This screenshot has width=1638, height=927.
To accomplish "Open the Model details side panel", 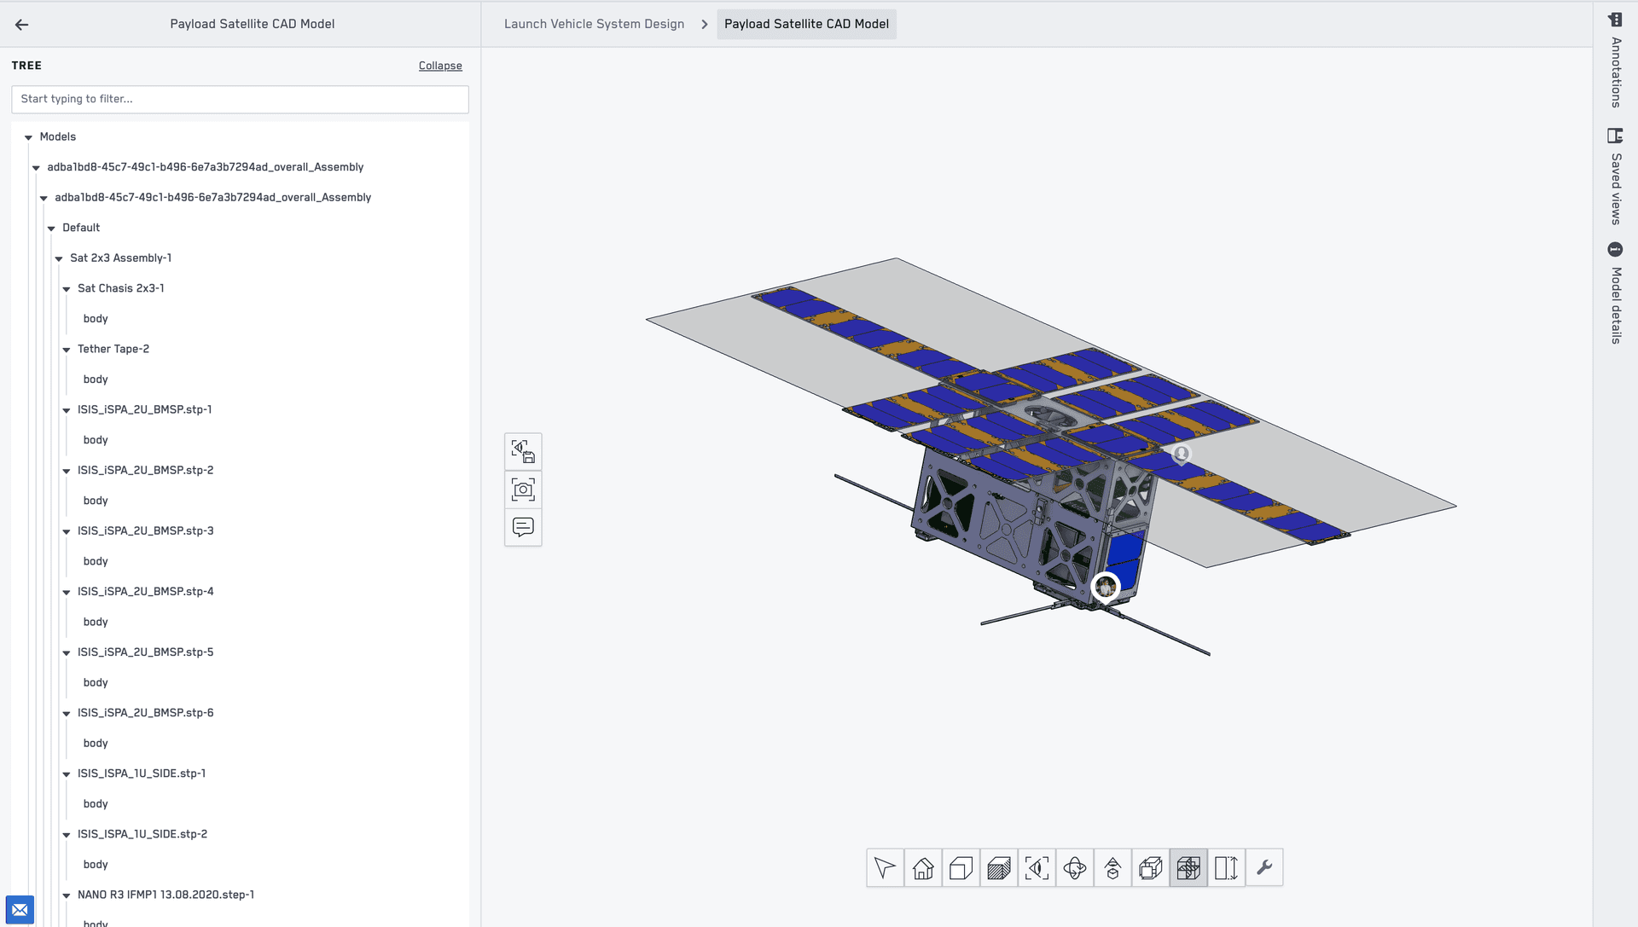I will click(x=1615, y=293).
